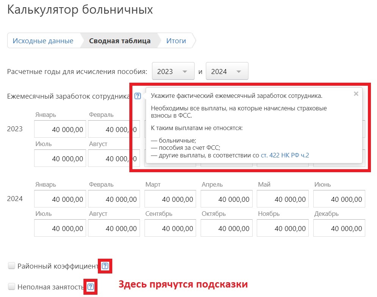Close the earnings hint tooltip
377x297 pixels.
click(356, 94)
